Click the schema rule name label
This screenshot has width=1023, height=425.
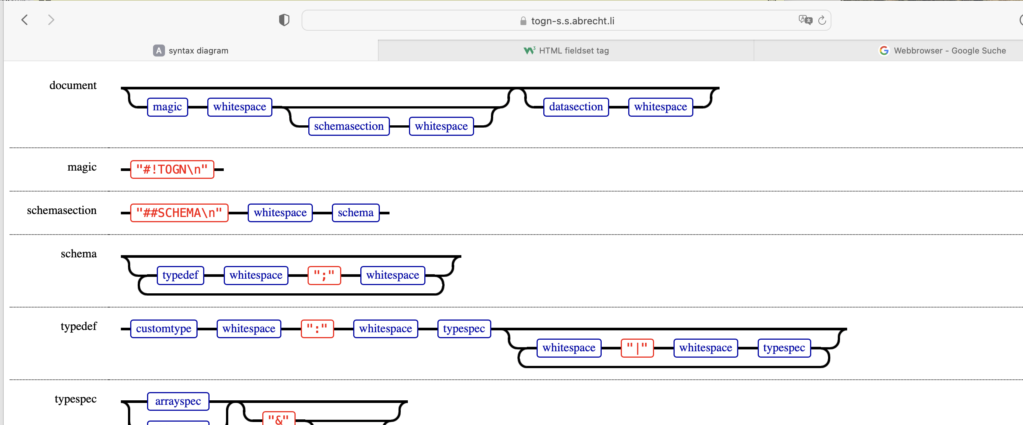click(x=78, y=254)
